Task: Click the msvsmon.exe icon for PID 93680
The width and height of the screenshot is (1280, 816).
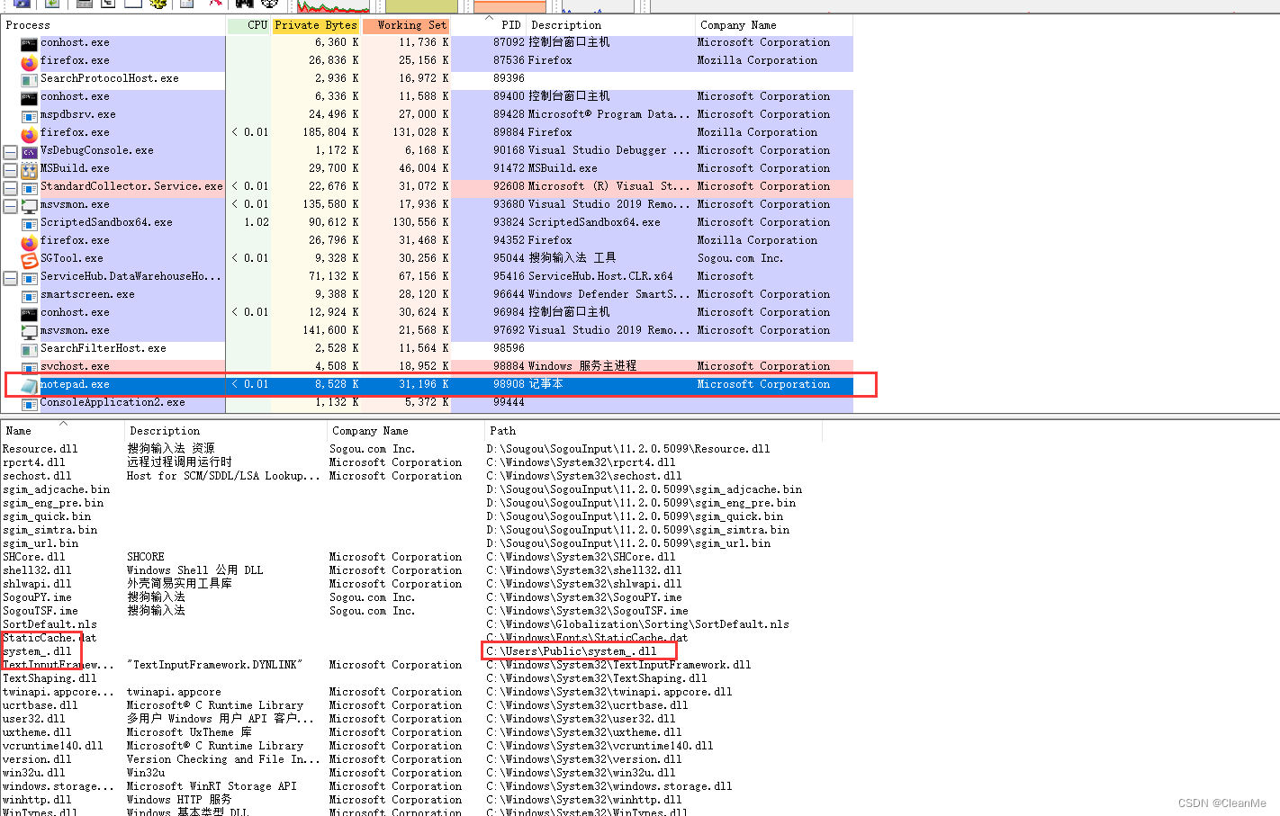Action: (x=29, y=205)
